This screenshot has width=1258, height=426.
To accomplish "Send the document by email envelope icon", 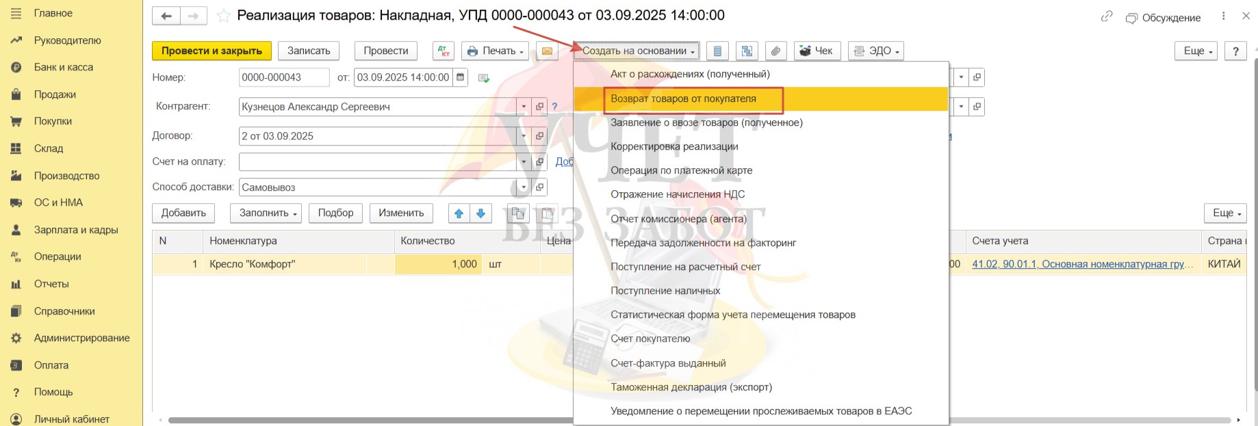I will point(547,51).
